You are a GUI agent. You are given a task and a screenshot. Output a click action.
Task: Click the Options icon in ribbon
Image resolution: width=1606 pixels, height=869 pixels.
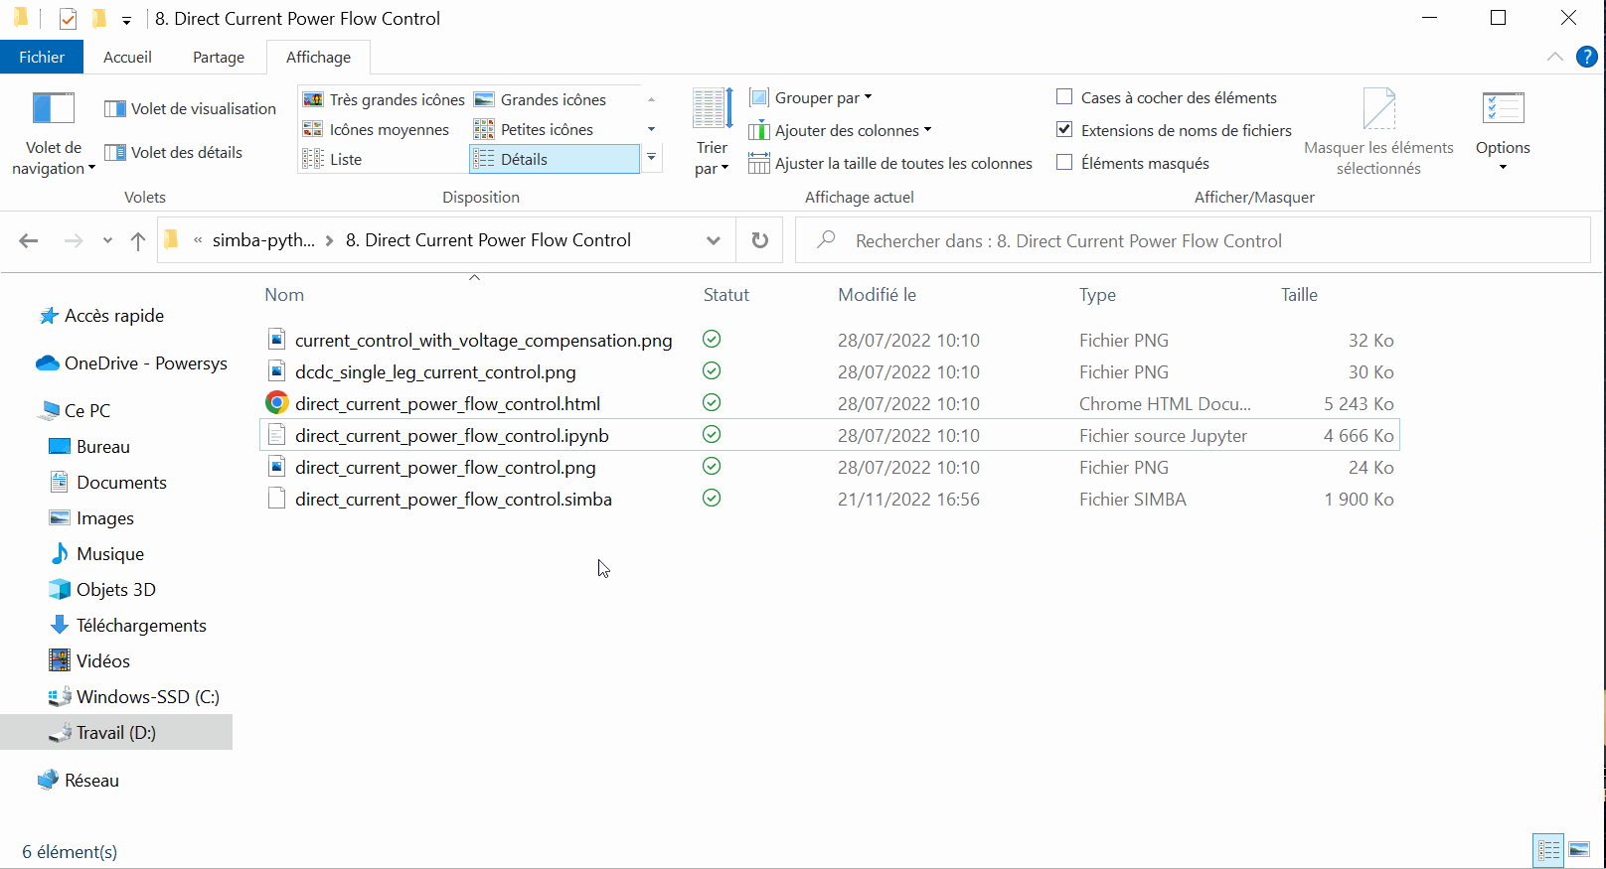pos(1502,109)
